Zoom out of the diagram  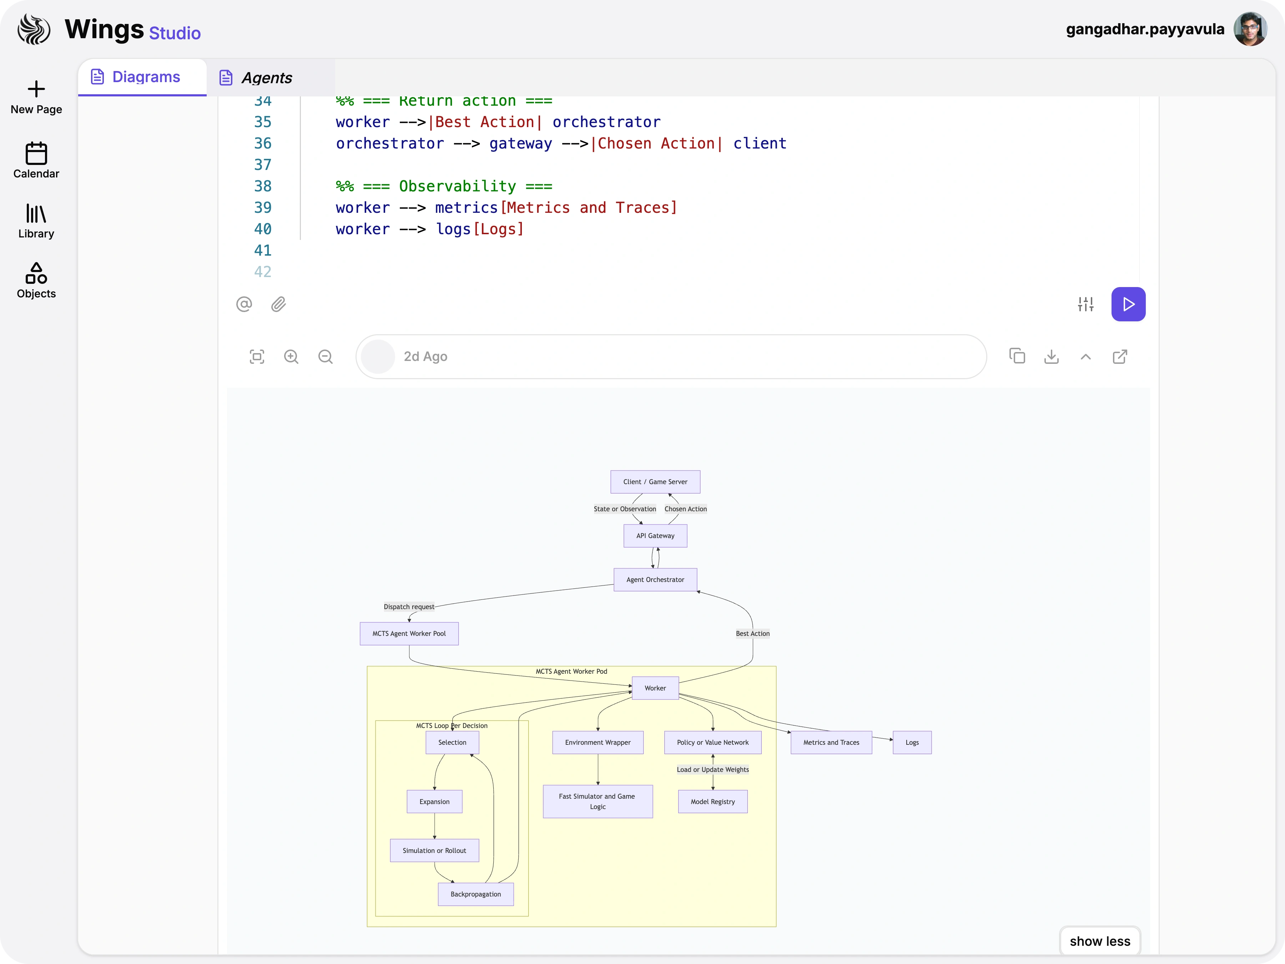click(x=325, y=356)
